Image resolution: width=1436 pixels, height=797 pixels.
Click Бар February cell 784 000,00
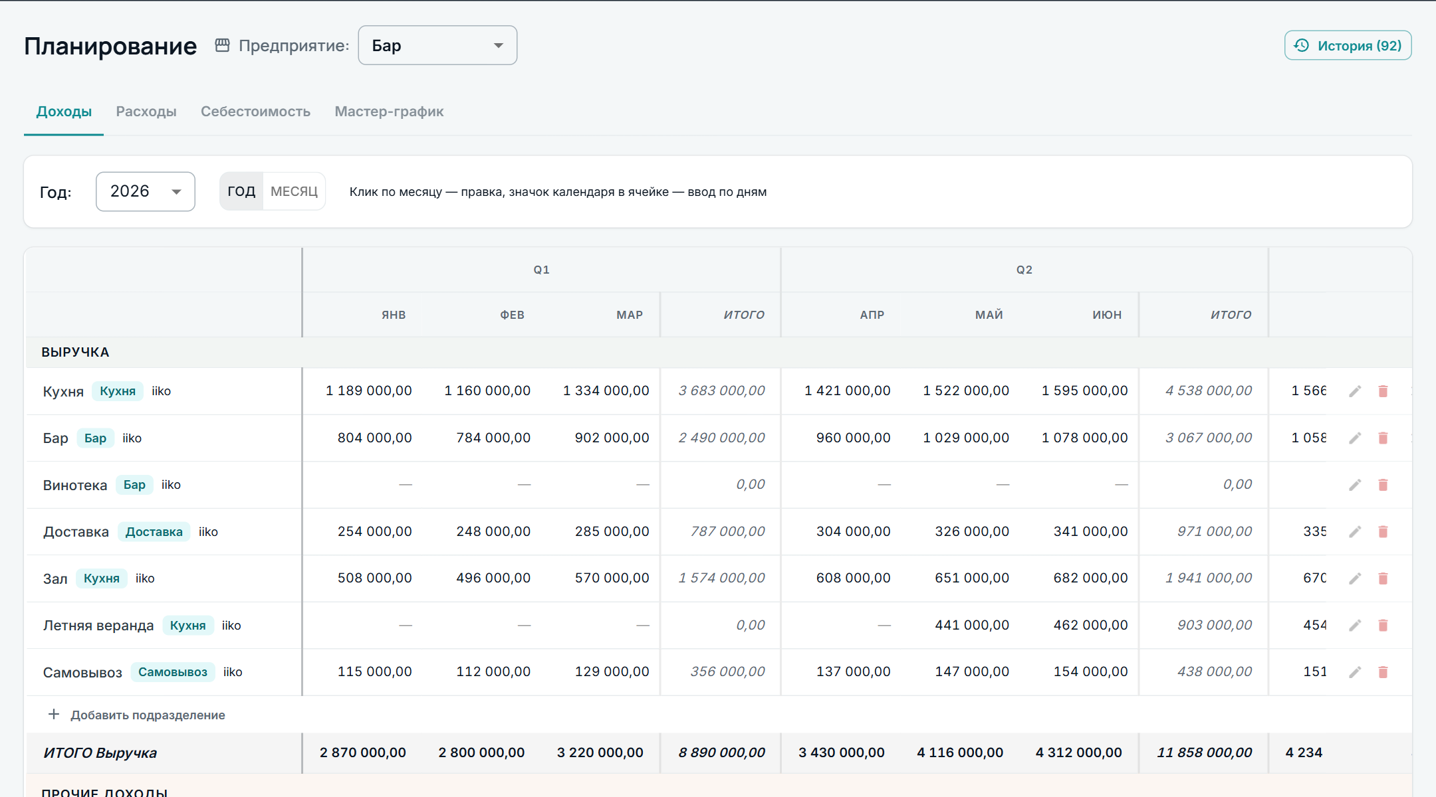493,438
